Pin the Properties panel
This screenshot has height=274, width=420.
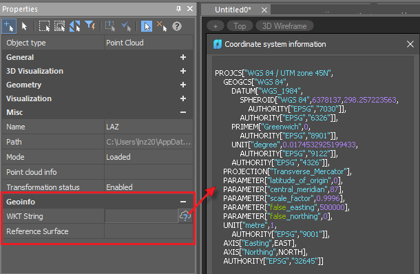coord(178,9)
